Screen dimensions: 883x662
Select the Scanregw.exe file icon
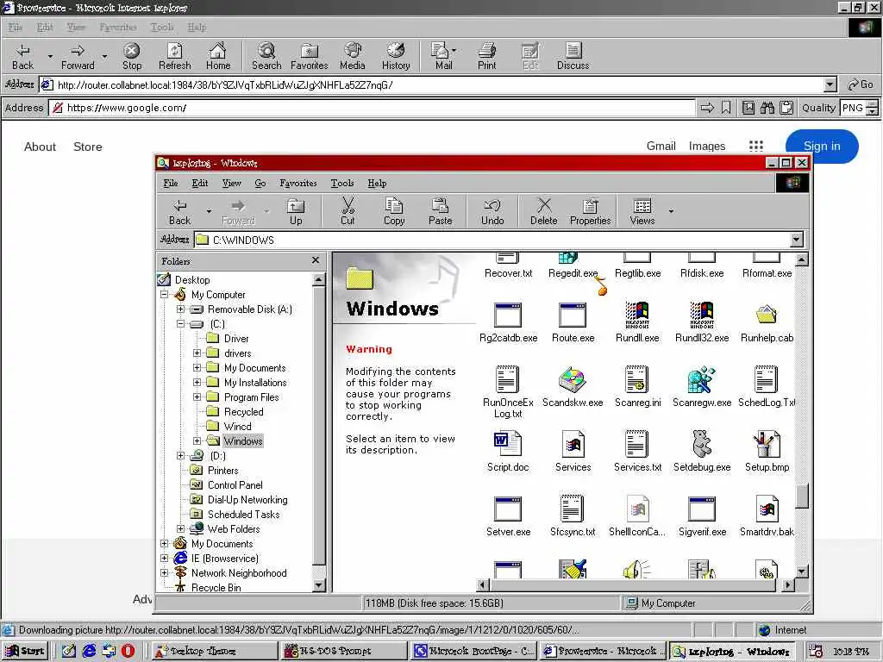pyautogui.click(x=702, y=387)
